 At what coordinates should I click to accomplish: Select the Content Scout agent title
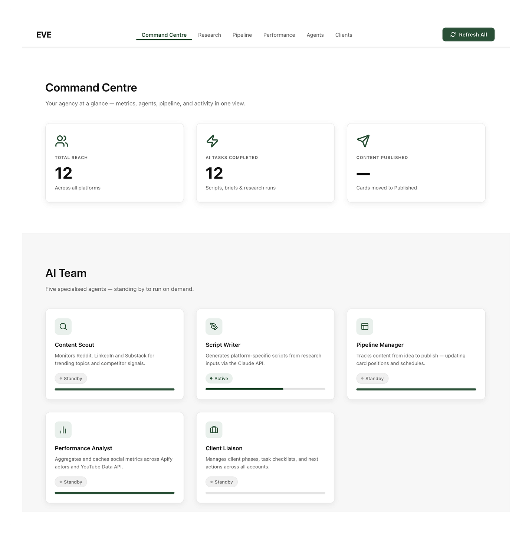[x=75, y=345]
